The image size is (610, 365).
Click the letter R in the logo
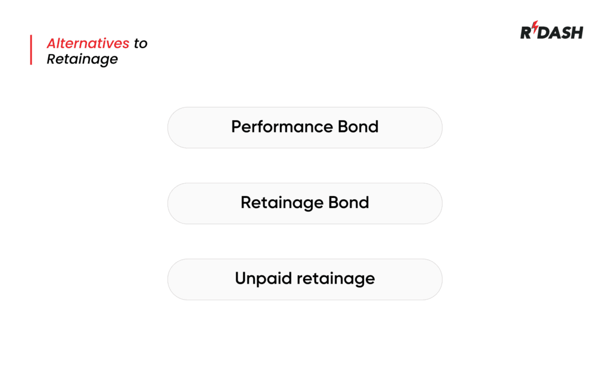526,32
